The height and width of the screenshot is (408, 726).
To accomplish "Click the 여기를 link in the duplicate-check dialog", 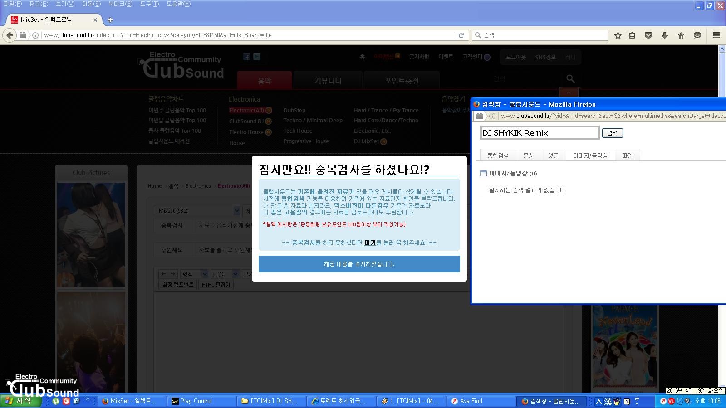I will point(370,243).
